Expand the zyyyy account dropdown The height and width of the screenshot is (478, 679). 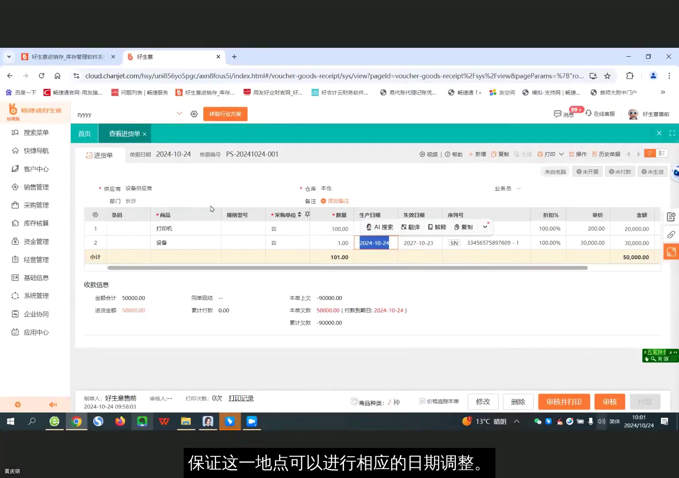(179, 114)
